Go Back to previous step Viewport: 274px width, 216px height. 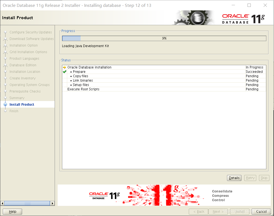[199, 211]
